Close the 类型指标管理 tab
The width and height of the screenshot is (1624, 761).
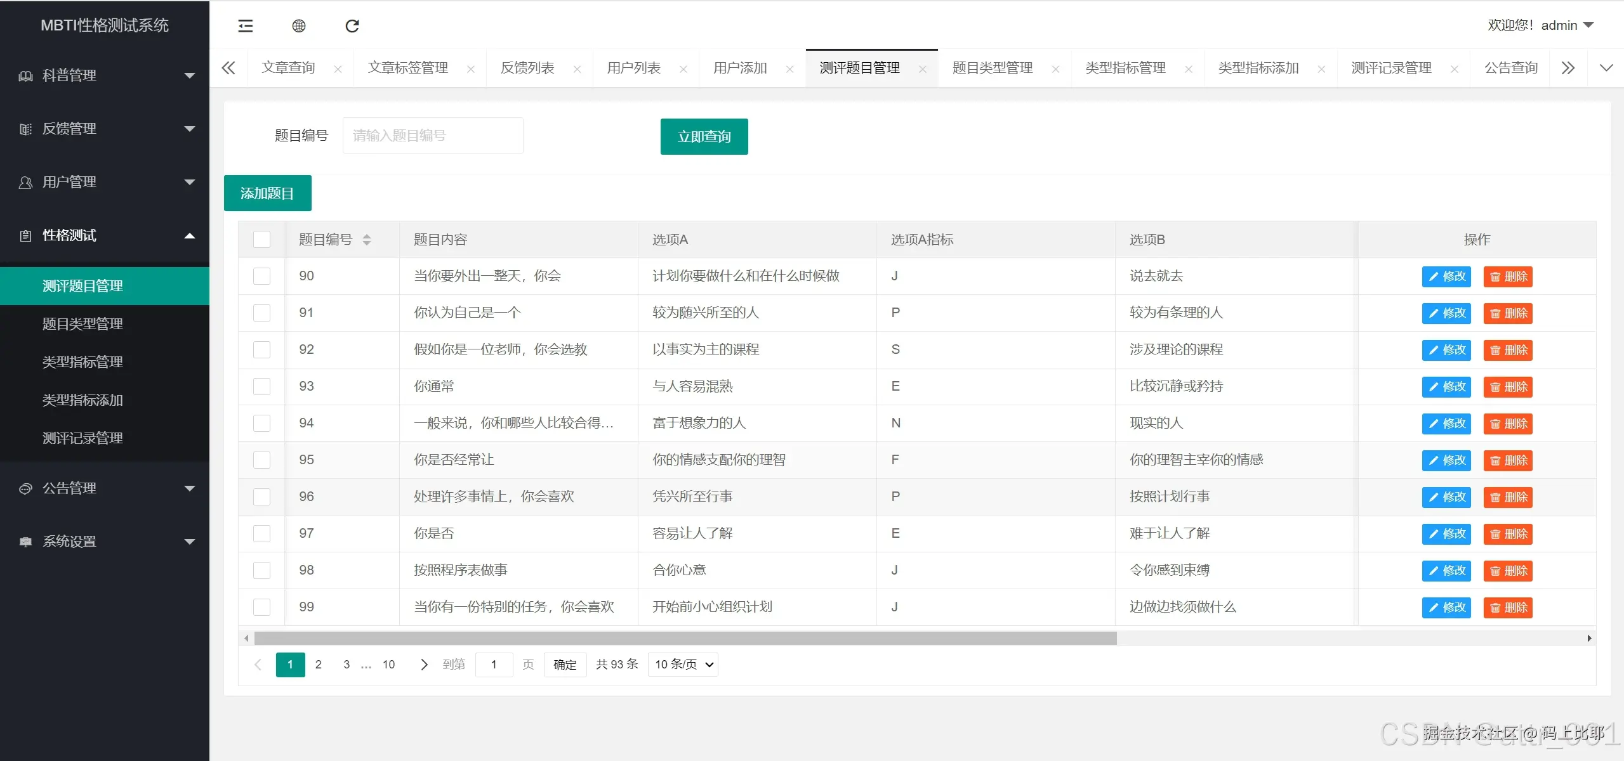1189,69
